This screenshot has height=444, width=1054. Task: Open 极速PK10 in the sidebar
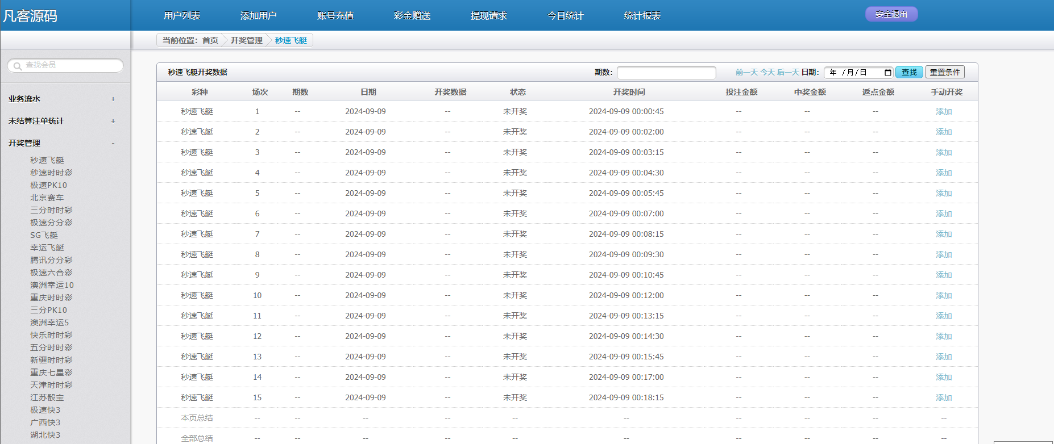[x=48, y=185]
